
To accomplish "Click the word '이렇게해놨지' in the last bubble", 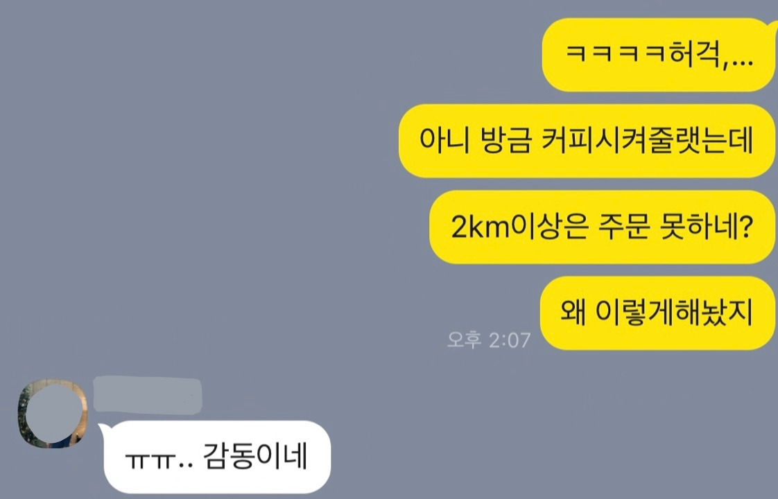I will coord(674,313).
